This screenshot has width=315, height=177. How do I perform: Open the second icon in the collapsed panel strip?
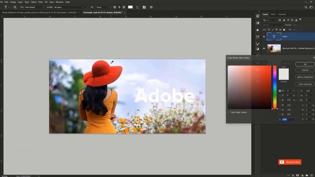257,23
